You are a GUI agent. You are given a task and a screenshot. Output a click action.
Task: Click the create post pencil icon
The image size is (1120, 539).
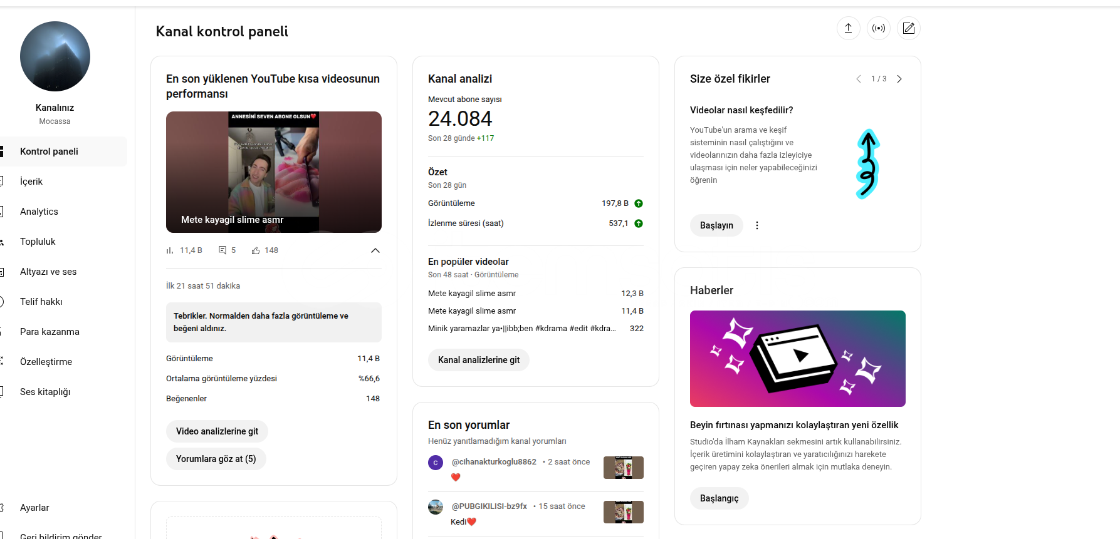(x=909, y=28)
